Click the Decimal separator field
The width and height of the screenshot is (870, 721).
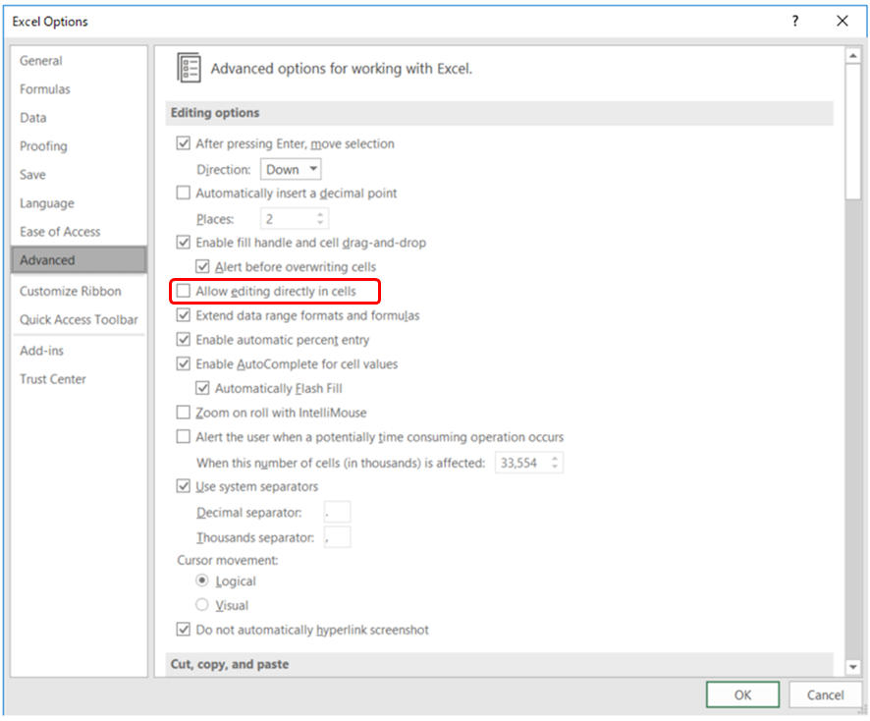(x=337, y=512)
